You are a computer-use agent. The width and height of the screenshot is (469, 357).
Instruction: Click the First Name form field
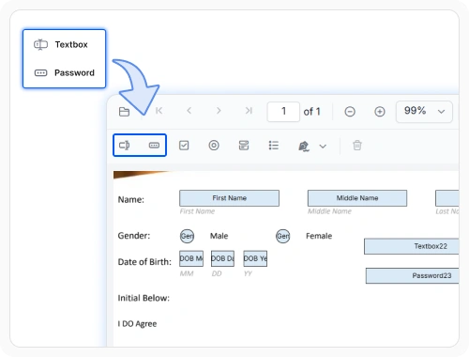tap(229, 198)
